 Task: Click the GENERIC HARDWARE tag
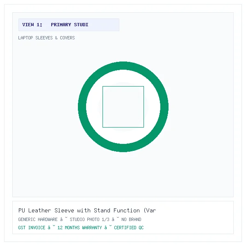tap(38, 219)
